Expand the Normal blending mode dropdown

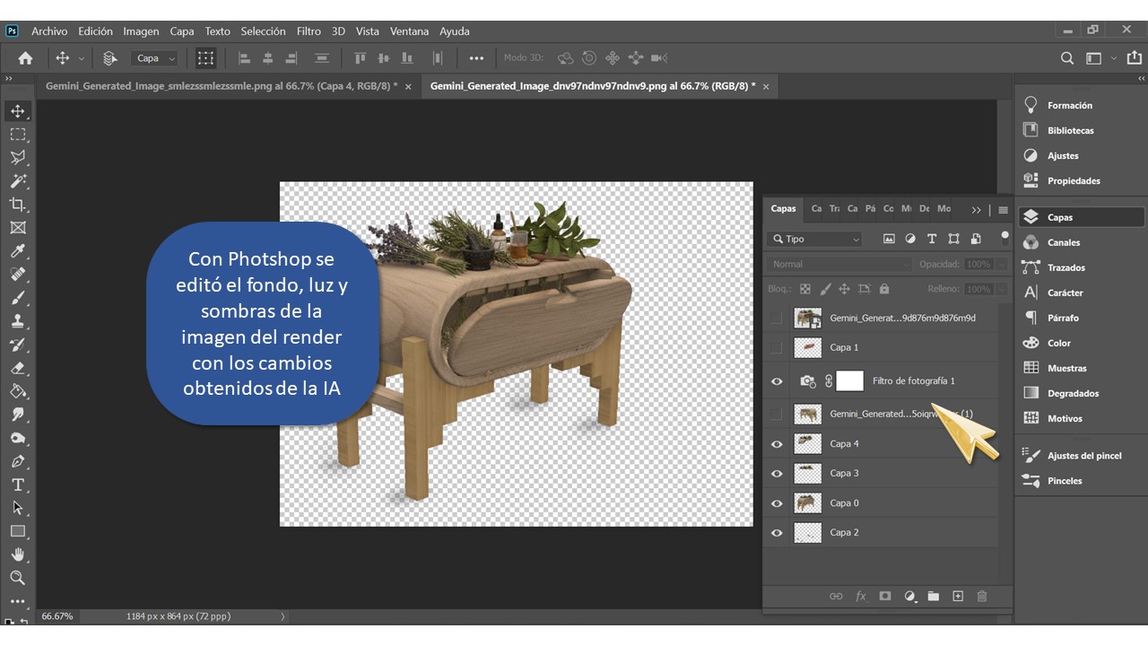pos(838,265)
